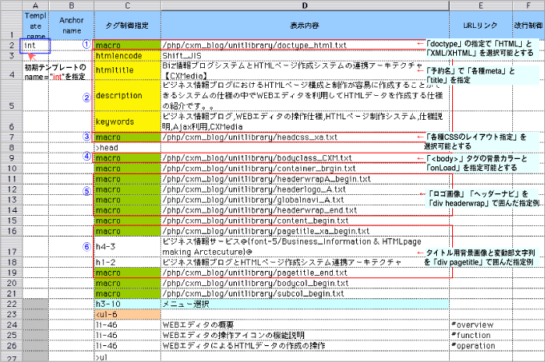
Task: Click the 'Anchor name' header cell
Action: click(x=71, y=26)
